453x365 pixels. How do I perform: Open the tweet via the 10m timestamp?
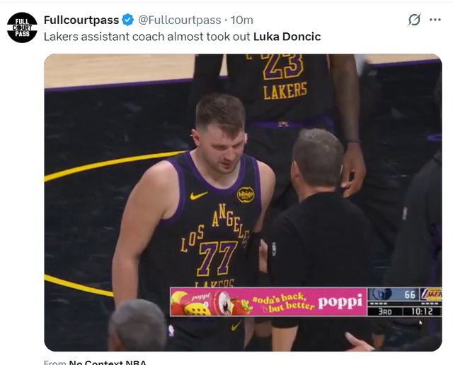242,20
